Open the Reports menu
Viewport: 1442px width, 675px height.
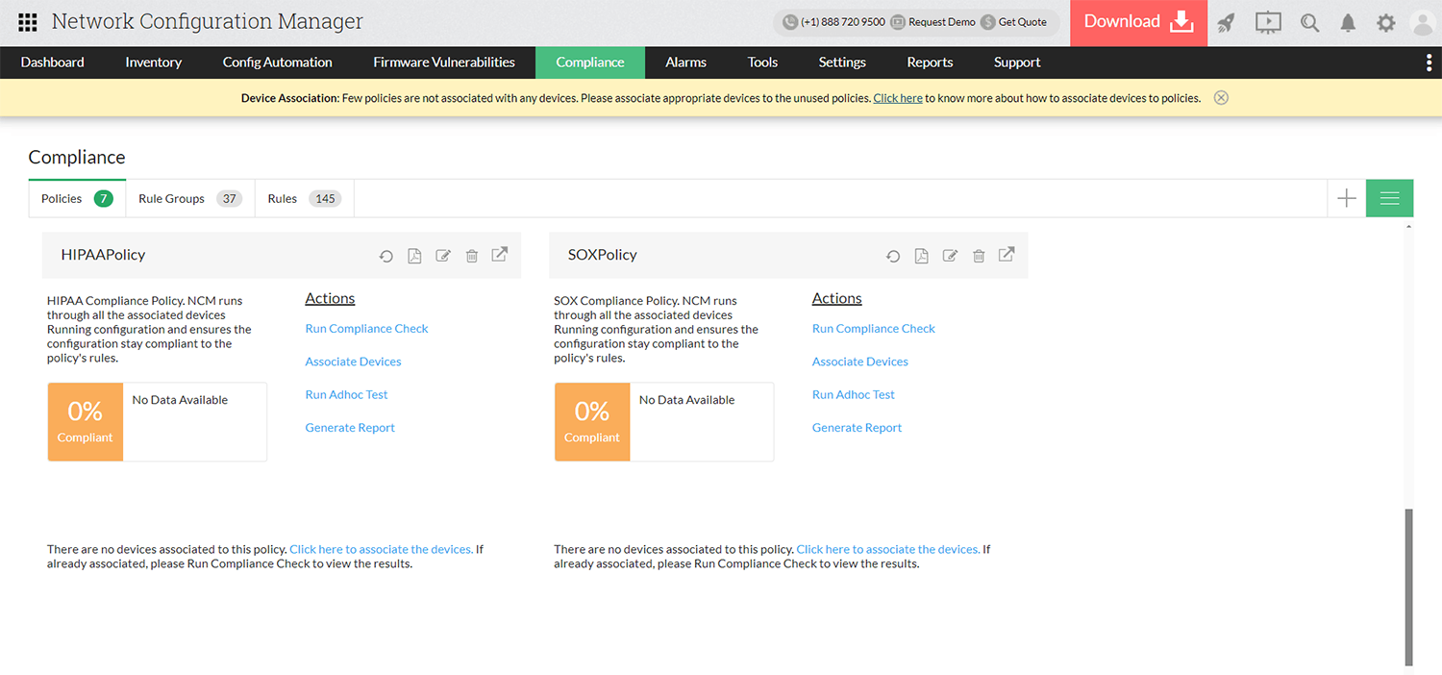coord(930,62)
